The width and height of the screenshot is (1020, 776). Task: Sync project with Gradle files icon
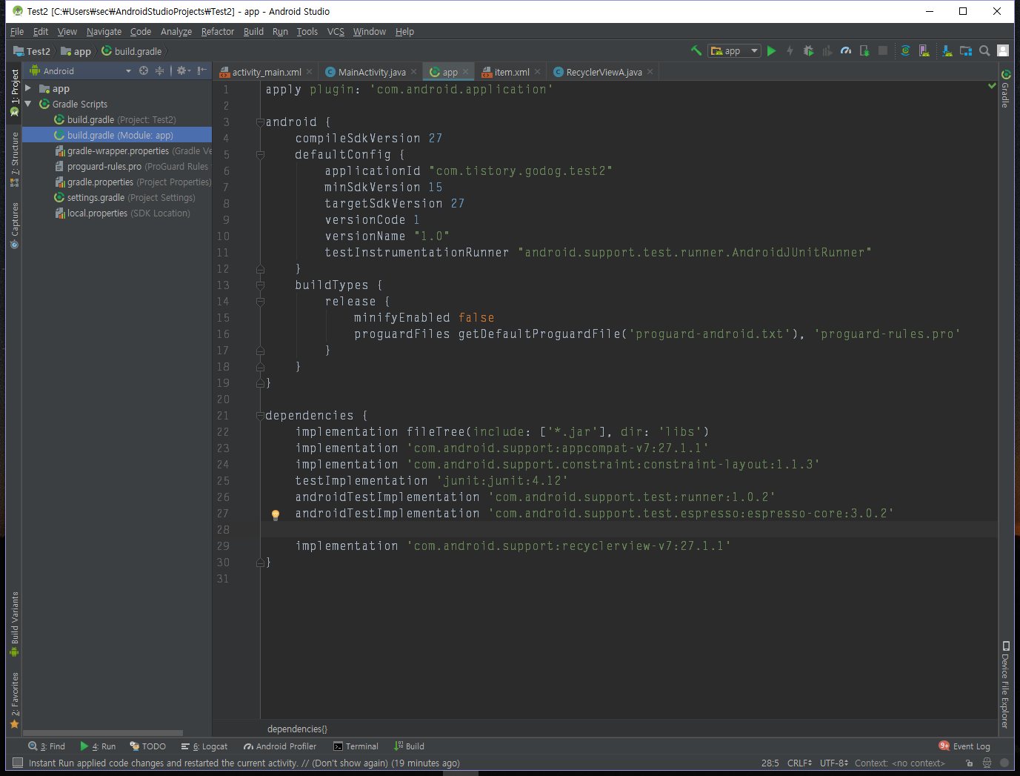point(905,50)
